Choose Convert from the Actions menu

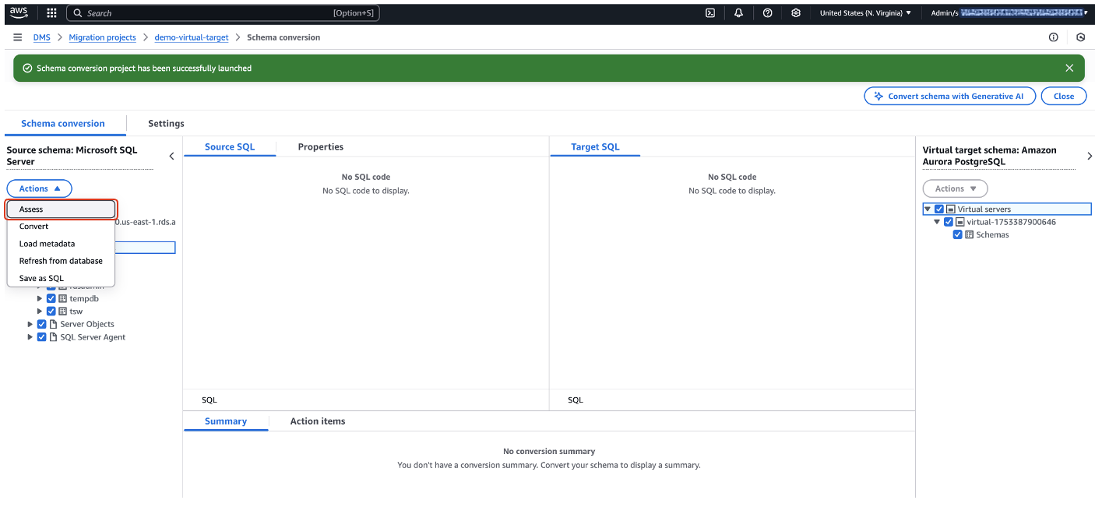62,227
